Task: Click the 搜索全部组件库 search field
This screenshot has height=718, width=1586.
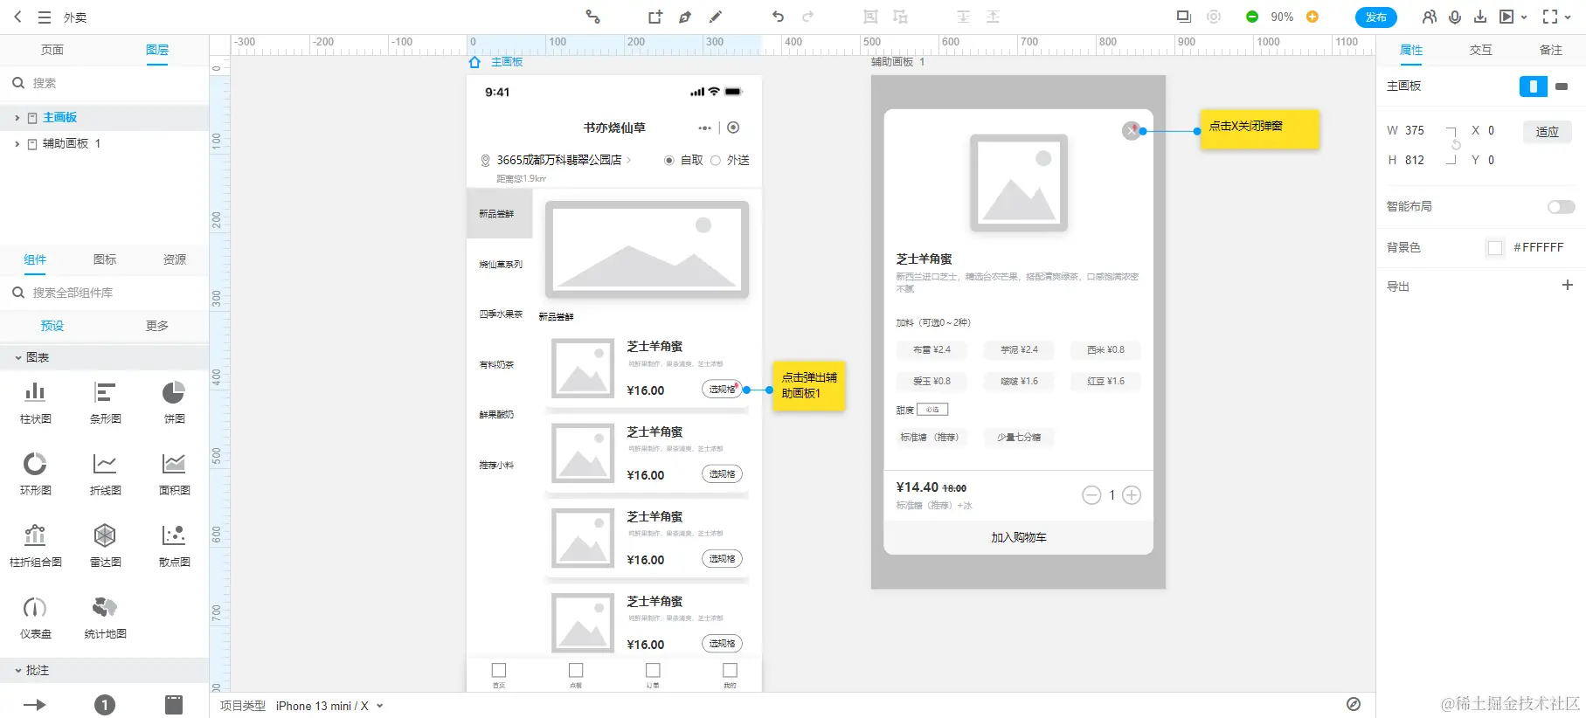Action: tap(105, 293)
